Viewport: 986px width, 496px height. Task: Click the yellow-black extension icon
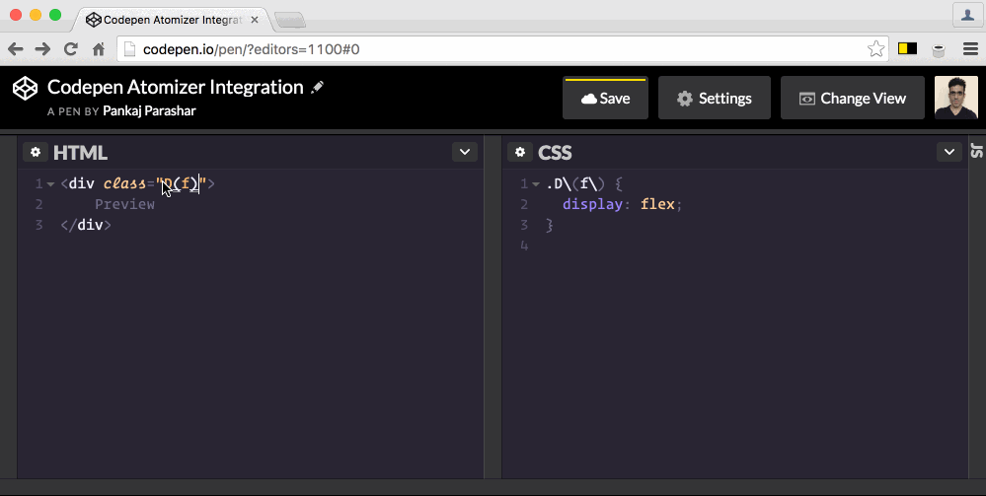tap(907, 48)
